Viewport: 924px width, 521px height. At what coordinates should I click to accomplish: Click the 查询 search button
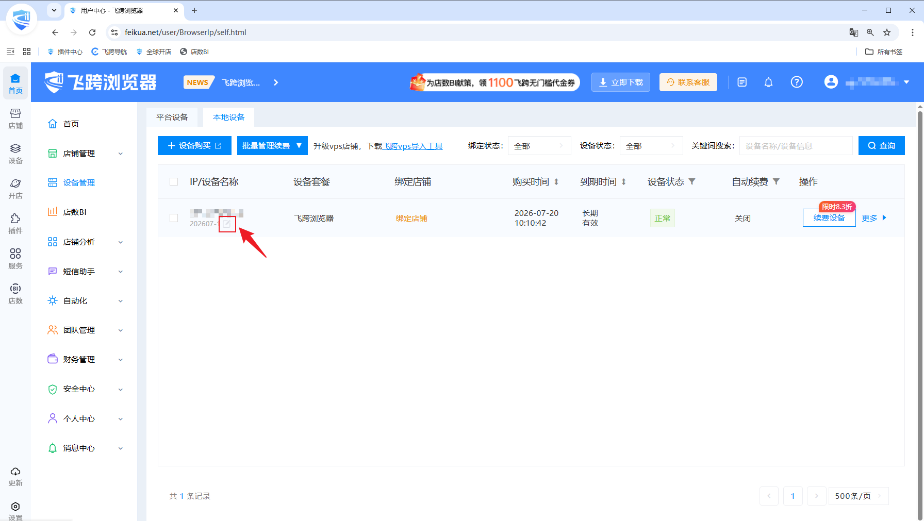click(882, 146)
